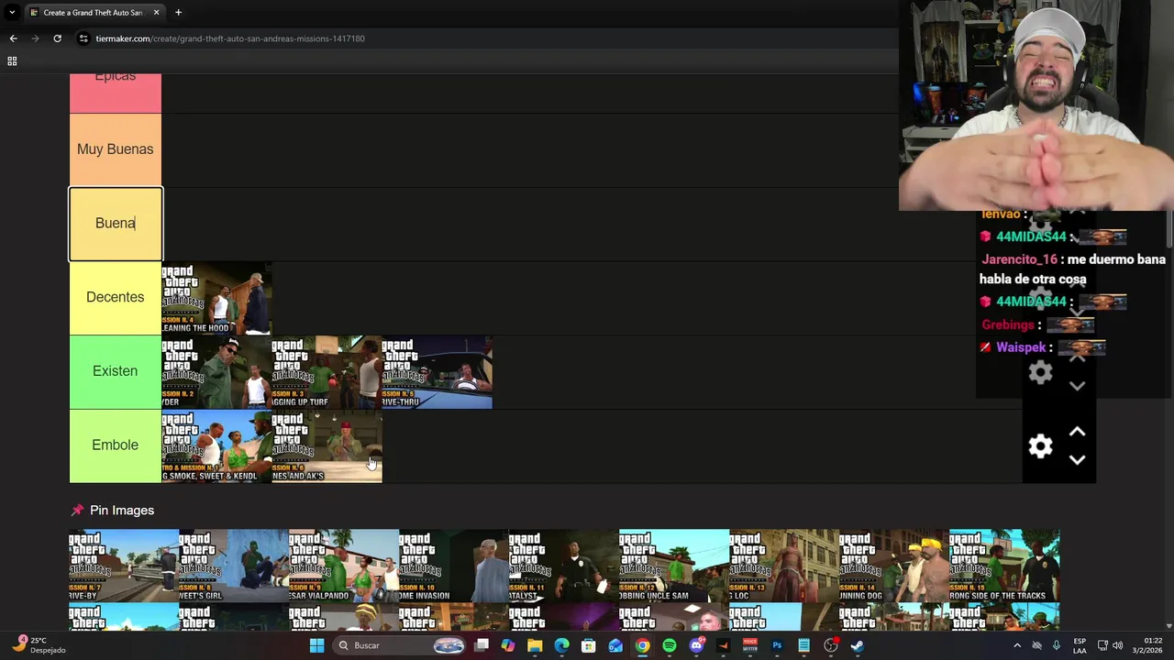Show hidden system tray icons
This screenshot has height=660, width=1174.
point(1016,645)
